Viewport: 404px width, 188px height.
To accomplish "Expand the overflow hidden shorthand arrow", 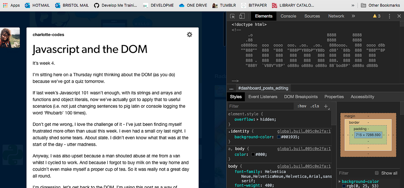I will pyautogui.click(x=258, y=119).
